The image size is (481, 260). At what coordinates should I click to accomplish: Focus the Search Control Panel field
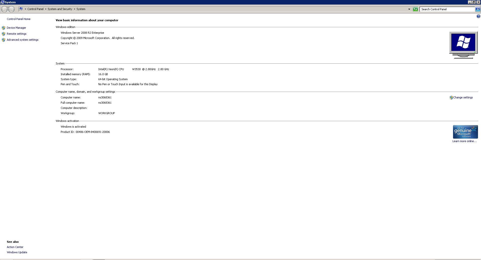coord(447,9)
